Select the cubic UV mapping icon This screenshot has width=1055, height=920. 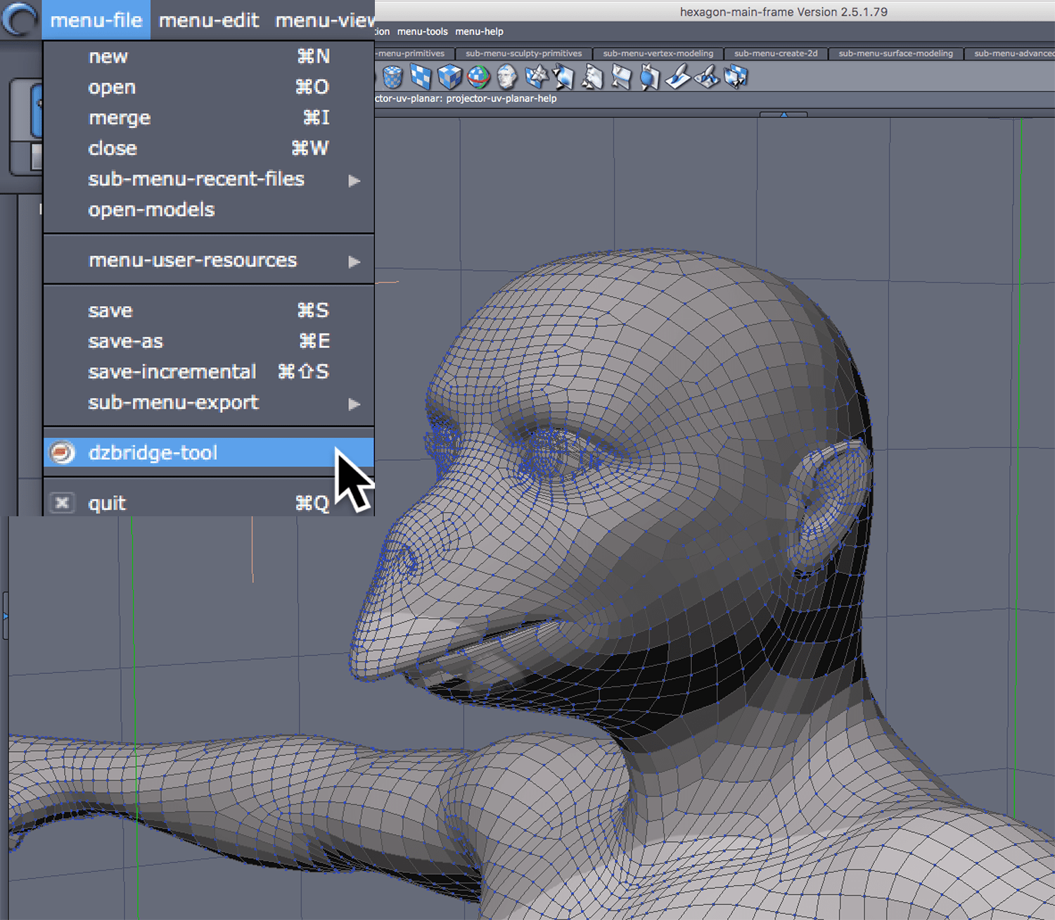pyautogui.click(x=449, y=77)
